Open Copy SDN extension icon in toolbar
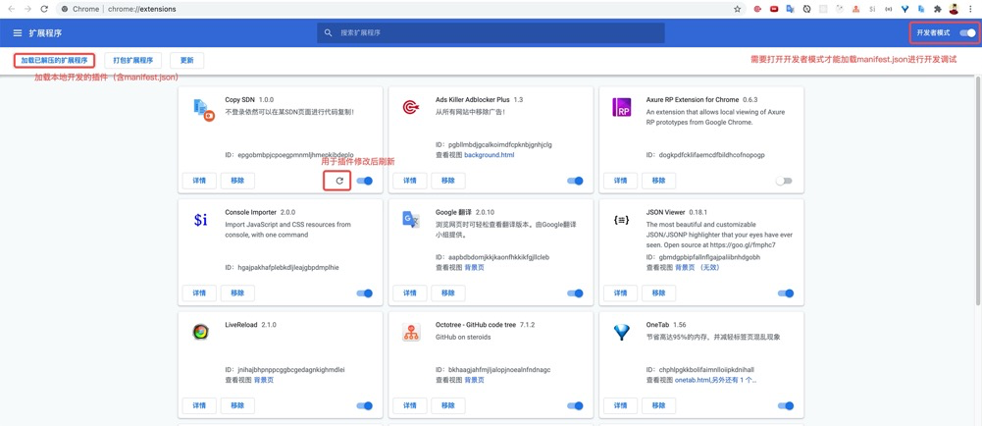982x426 pixels. [921, 9]
